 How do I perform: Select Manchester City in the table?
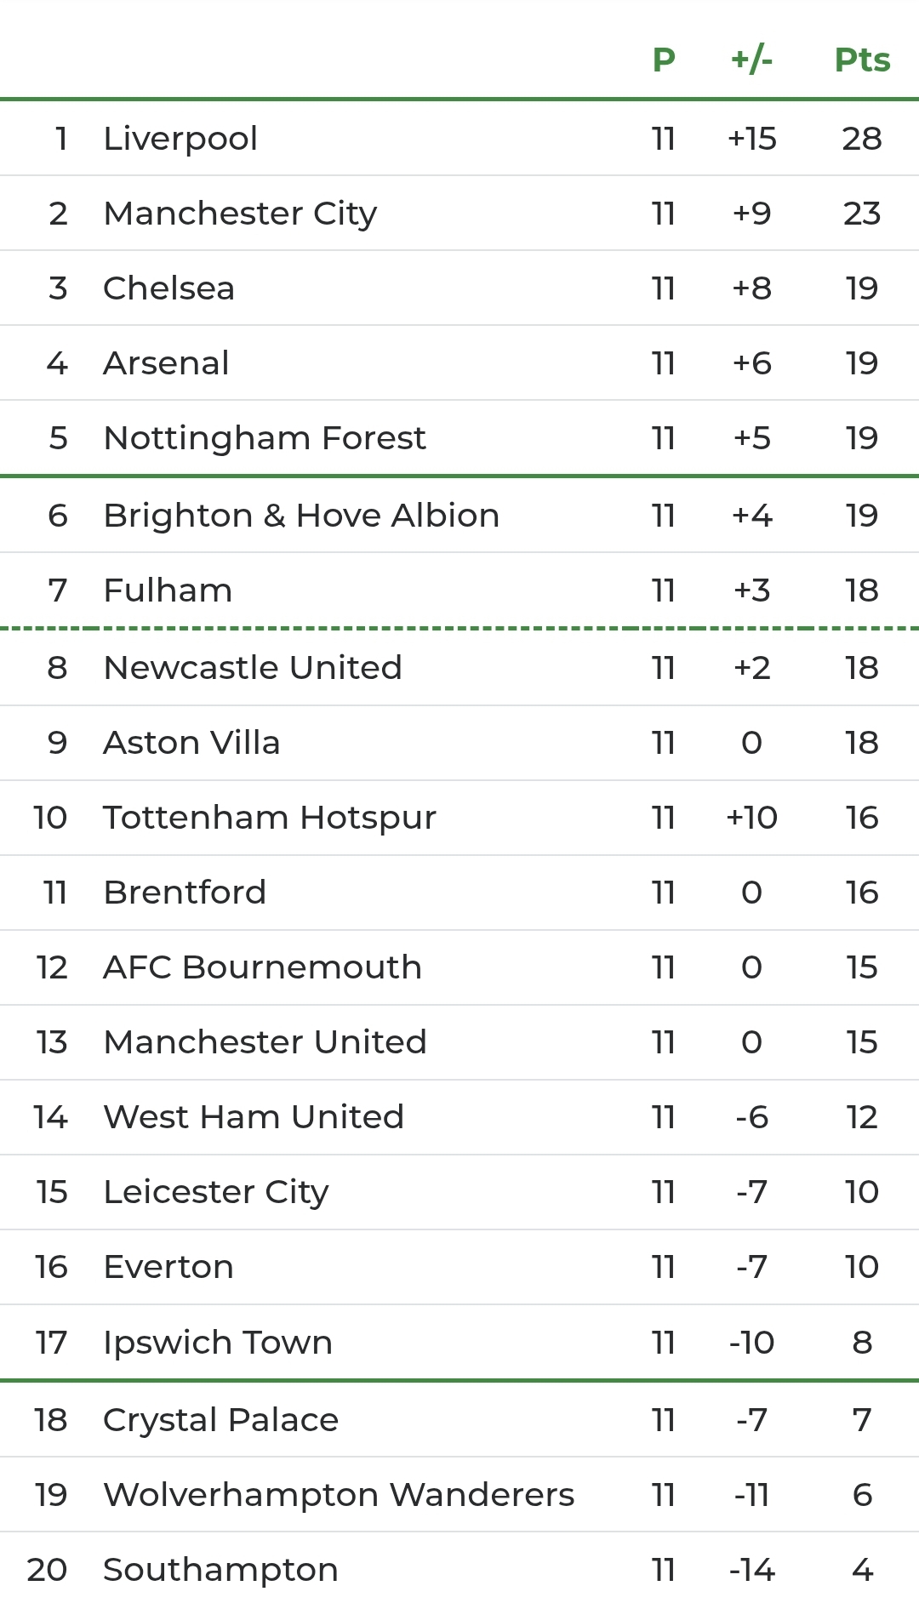[459, 214]
